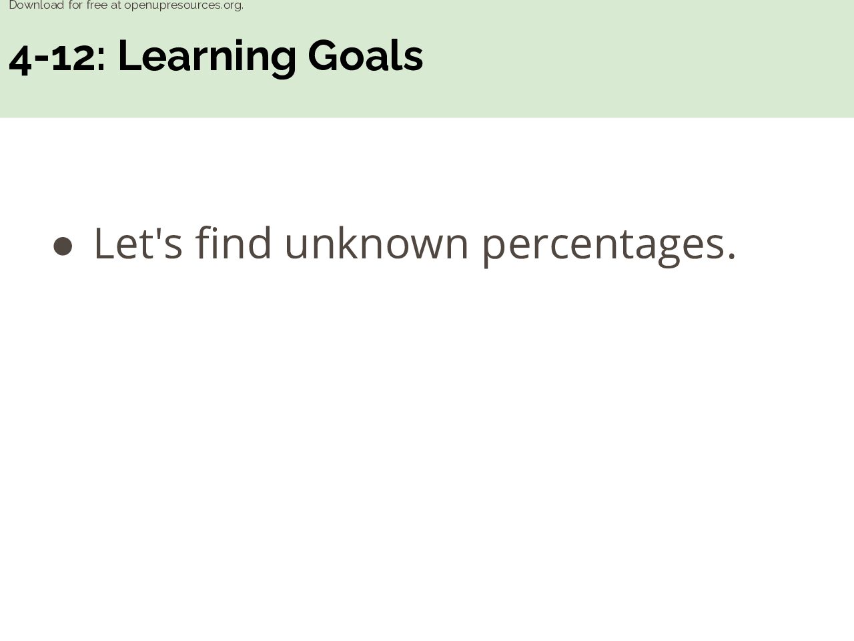This screenshot has width=854, height=641.
Task: Click the round bullet point marker
Action: coord(63,246)
